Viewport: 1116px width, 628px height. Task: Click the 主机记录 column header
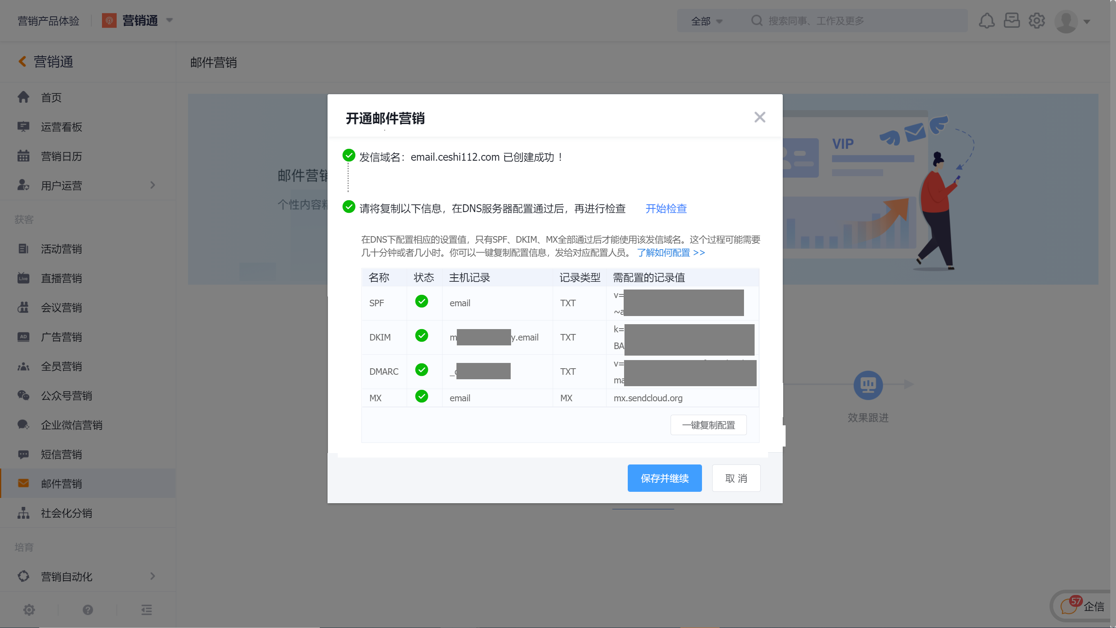point(469,277)
